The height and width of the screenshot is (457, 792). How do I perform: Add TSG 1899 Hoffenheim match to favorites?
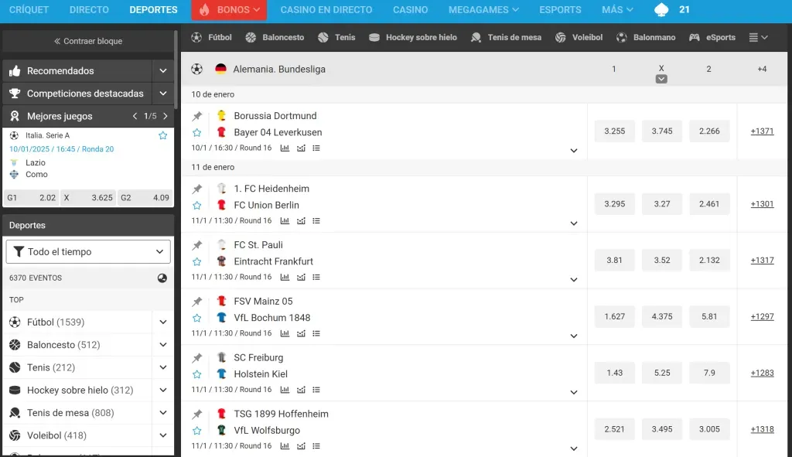click(197, 431)
